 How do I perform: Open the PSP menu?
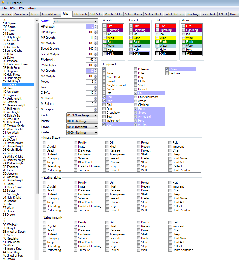click(22, 8)
